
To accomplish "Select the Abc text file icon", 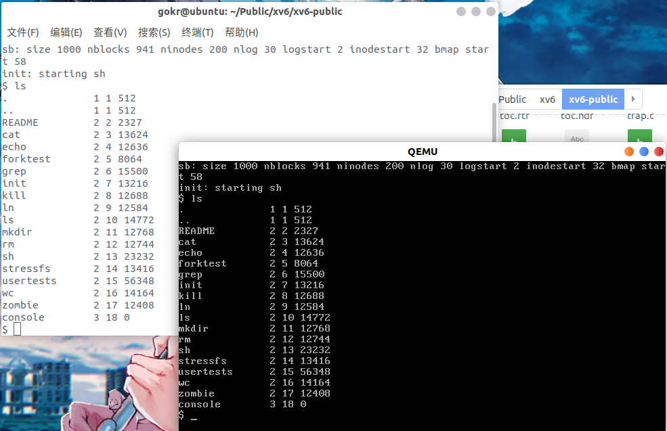I will coord(577,137).
